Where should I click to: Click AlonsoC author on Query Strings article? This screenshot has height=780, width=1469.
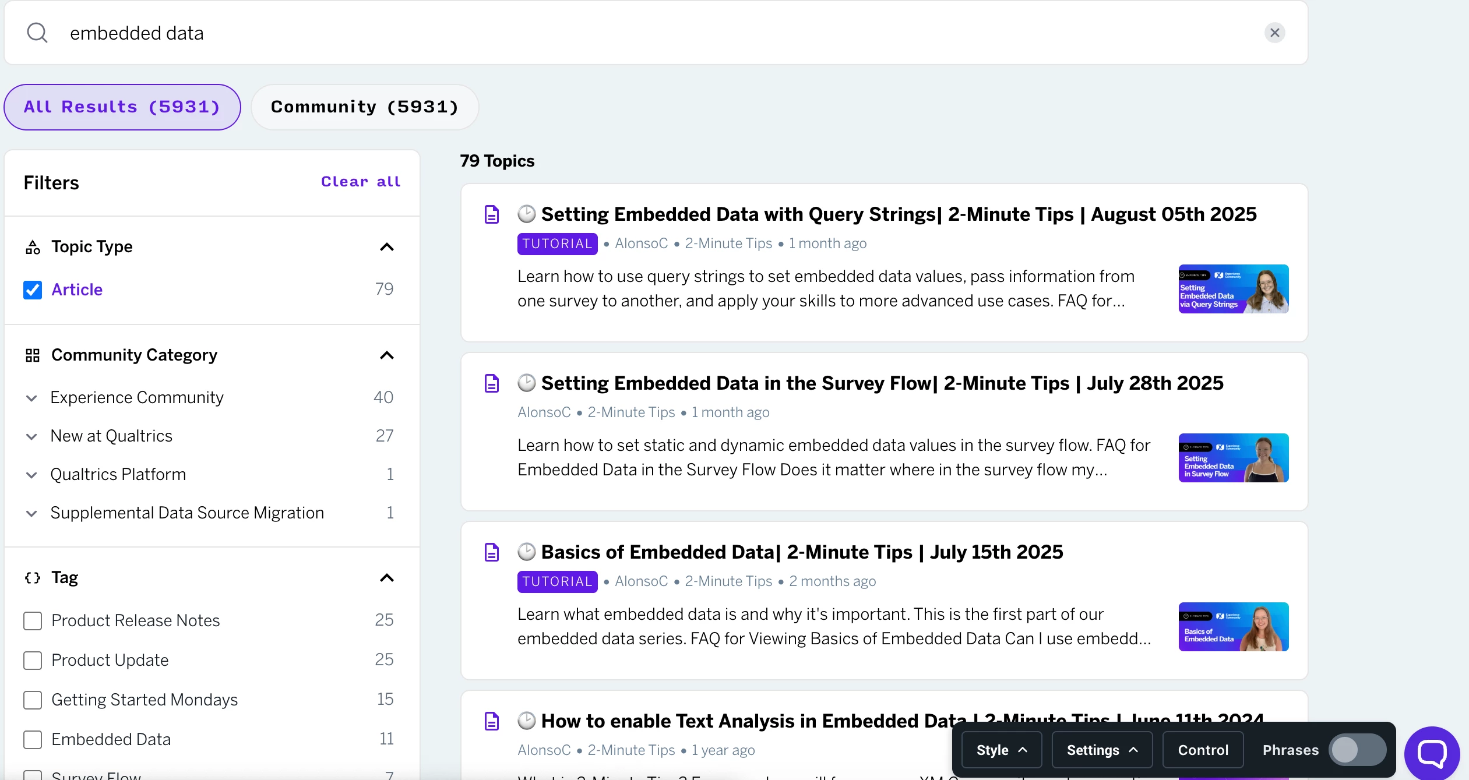[641, 243]
